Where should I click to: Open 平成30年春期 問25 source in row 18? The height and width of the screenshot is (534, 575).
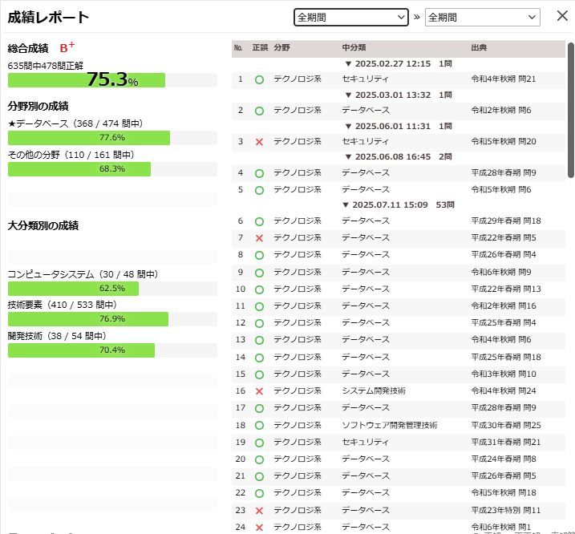(x=506, y=425)
